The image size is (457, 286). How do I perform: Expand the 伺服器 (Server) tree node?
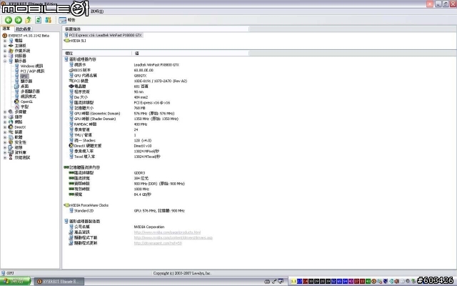click(x=5, y=56)
